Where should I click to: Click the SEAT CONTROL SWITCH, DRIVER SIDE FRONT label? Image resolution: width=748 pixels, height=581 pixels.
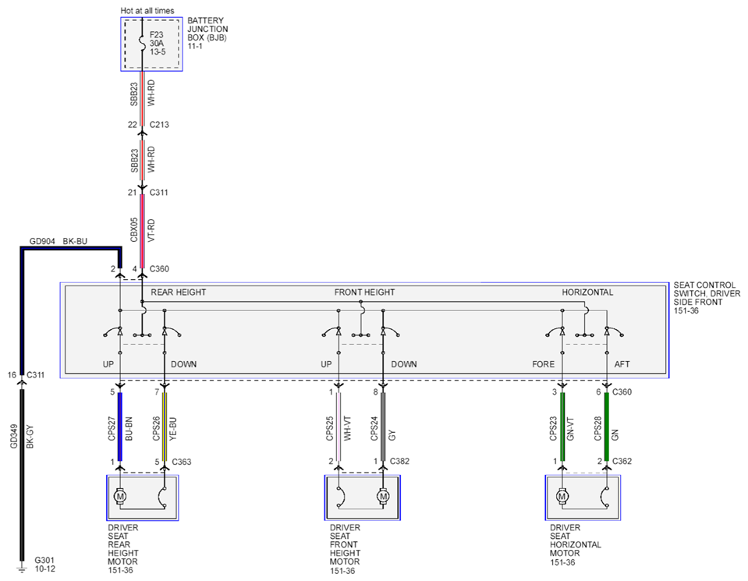tap(707, 294)
